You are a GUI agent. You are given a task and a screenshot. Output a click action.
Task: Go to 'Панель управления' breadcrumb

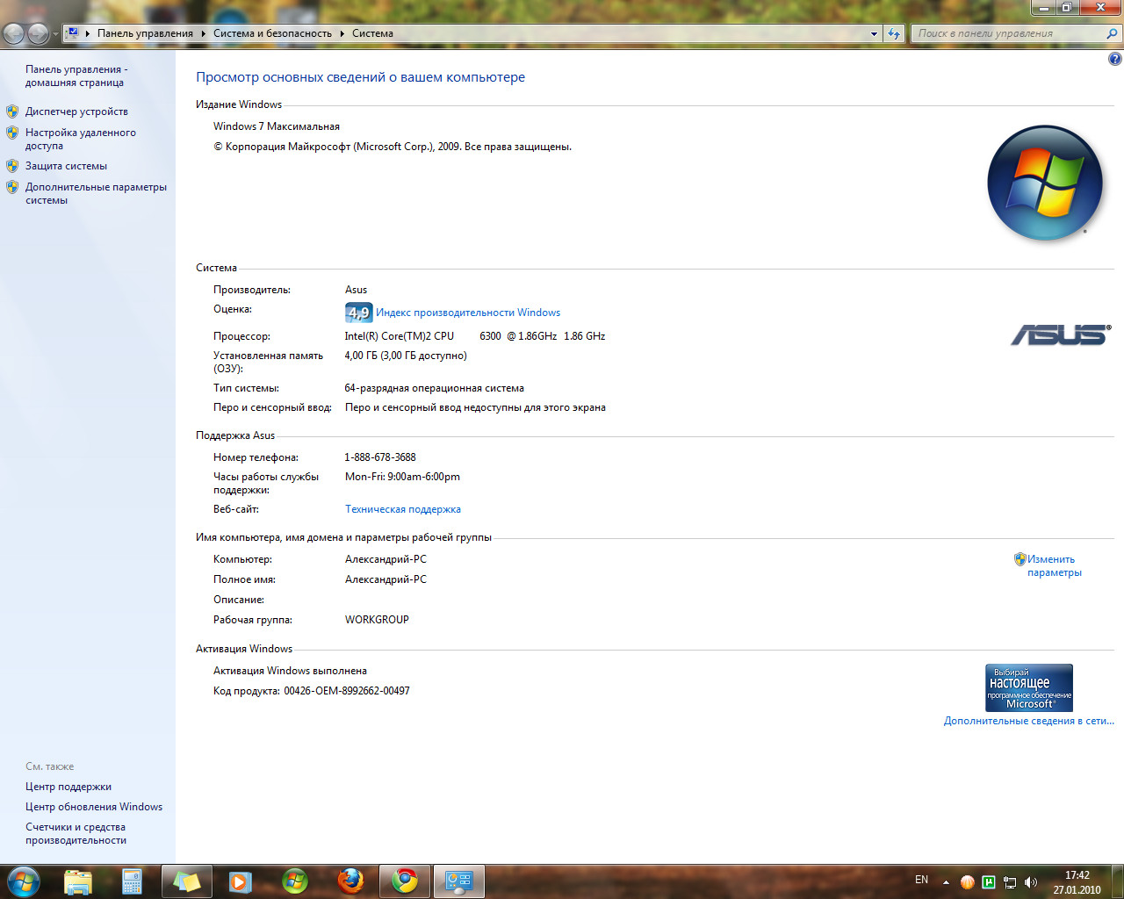point(145,33)
